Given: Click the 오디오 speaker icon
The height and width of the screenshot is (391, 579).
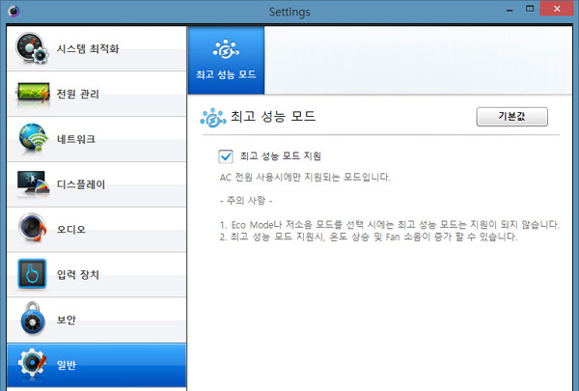Looking at the screenshot, I should tap(33, 228).
